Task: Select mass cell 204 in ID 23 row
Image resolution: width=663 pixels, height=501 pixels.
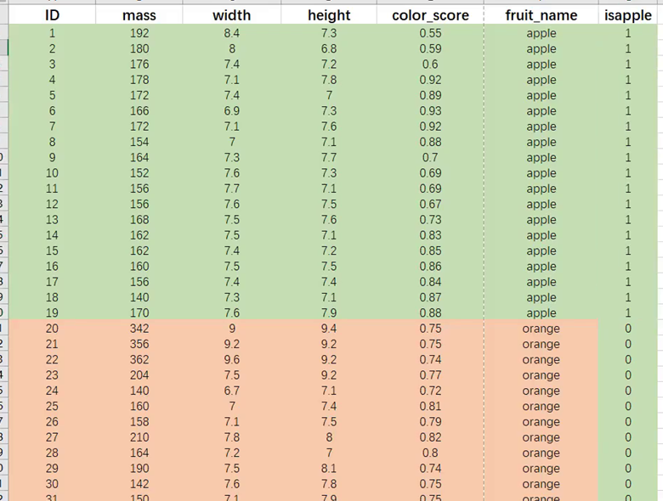Action: pyautogui.click(x=139, y=375)
